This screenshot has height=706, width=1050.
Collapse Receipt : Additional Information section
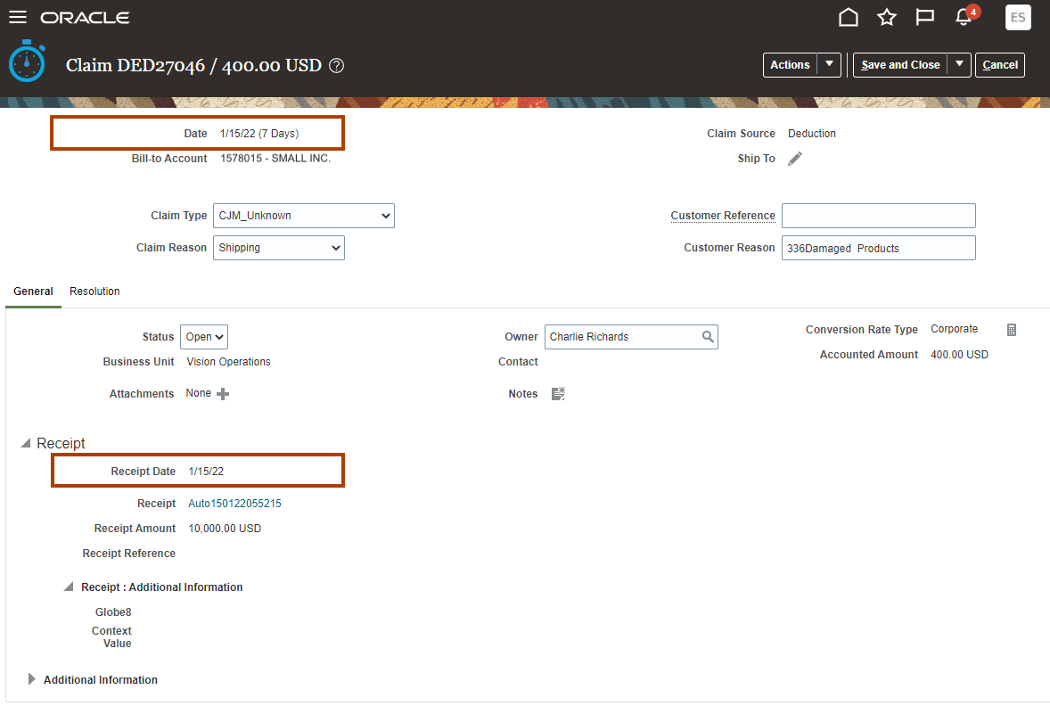(x=69, y=587)
